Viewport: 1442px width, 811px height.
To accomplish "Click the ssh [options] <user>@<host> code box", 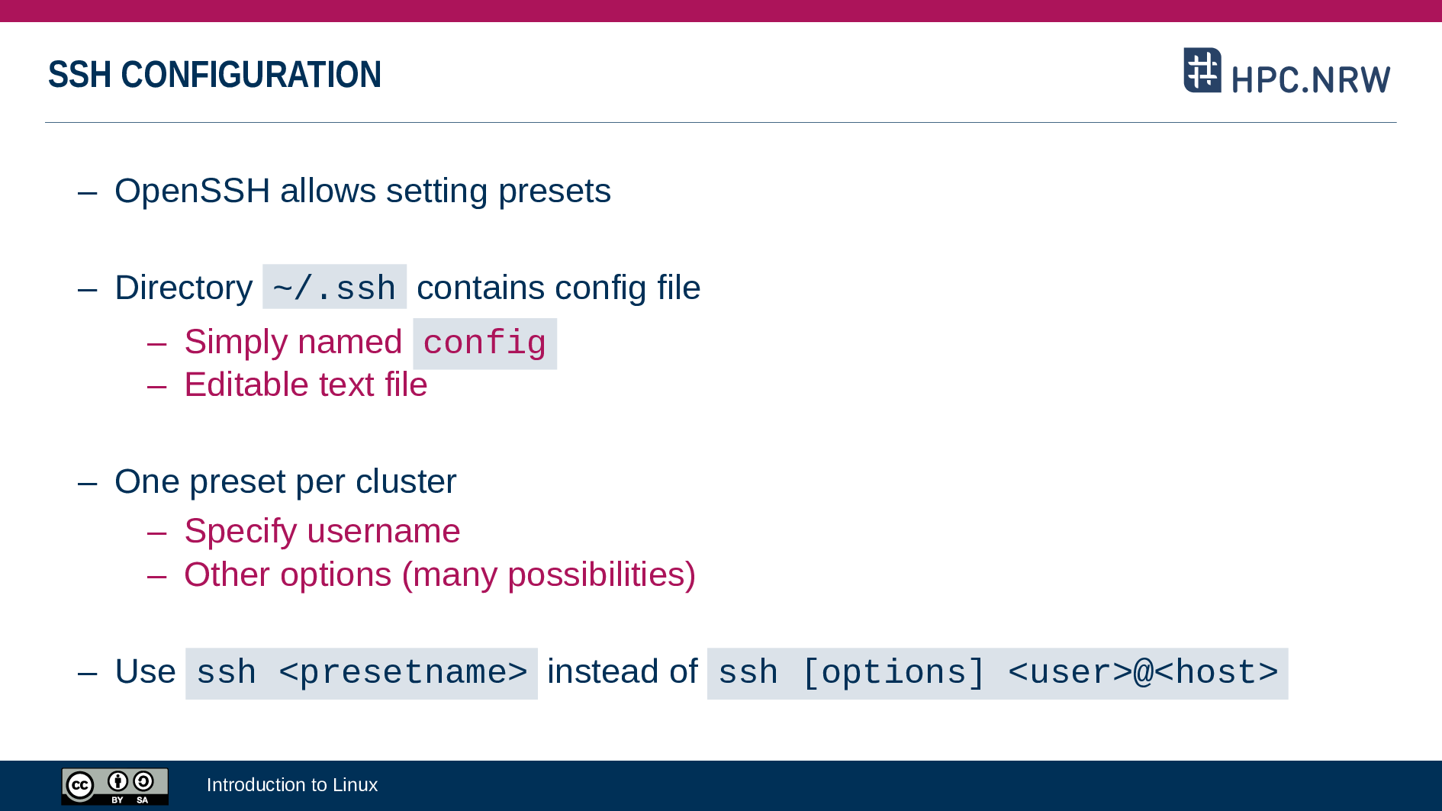I will [x=997, y=673].
